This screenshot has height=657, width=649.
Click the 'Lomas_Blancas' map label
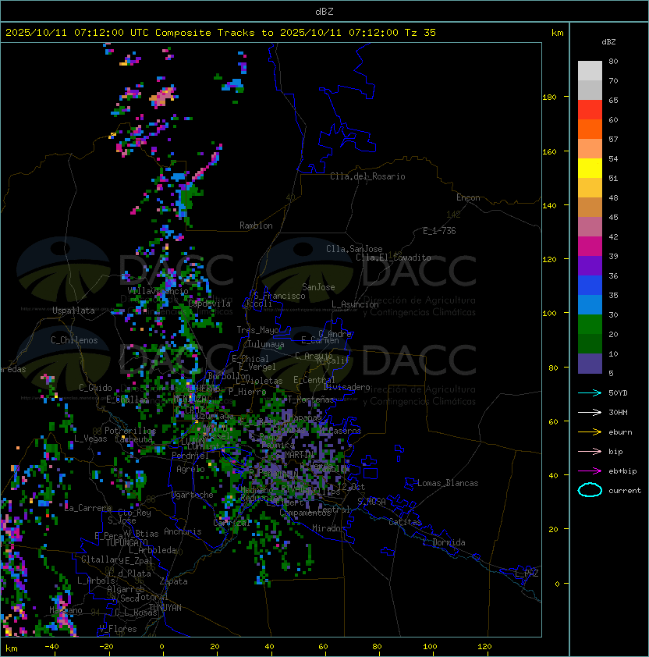click(x=448, y=483)
